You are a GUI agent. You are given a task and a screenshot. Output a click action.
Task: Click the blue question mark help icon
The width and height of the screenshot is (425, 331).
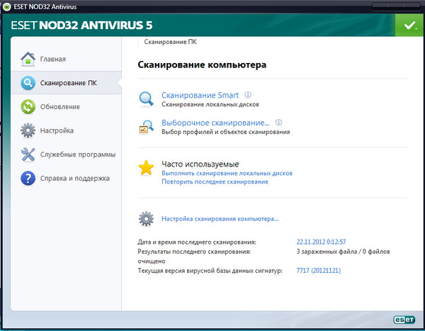click(x=28, y=178)
